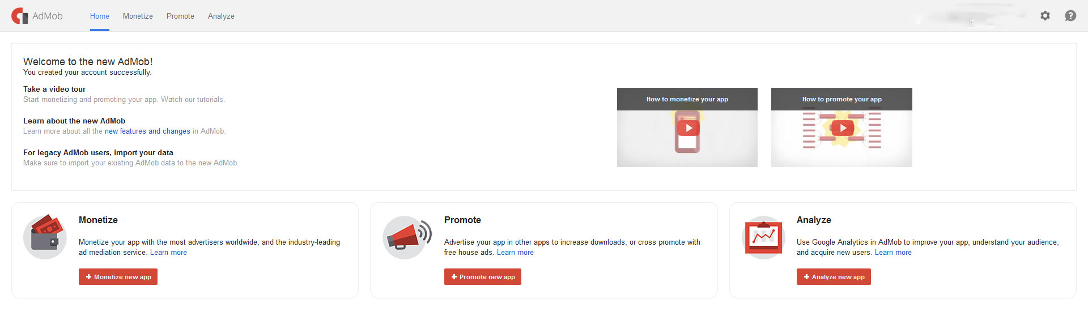Switch to the Monetize tab
The image size is (1088, 320).
[x=138, y=16]
